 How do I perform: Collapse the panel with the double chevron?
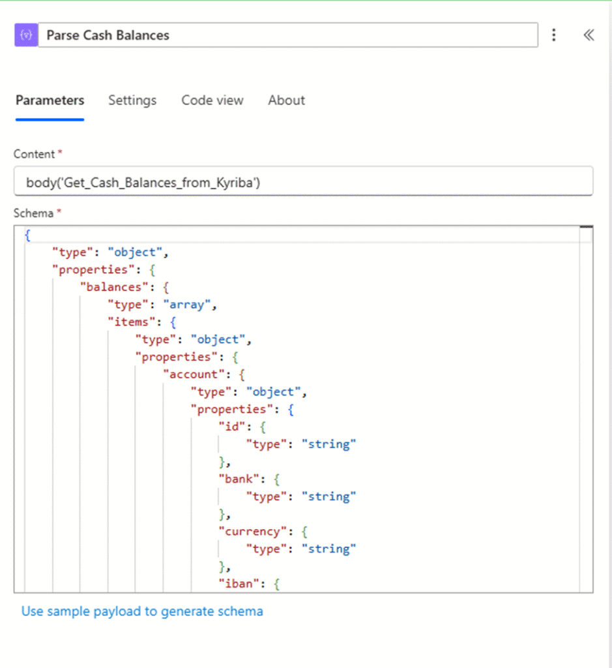point(589,35)
